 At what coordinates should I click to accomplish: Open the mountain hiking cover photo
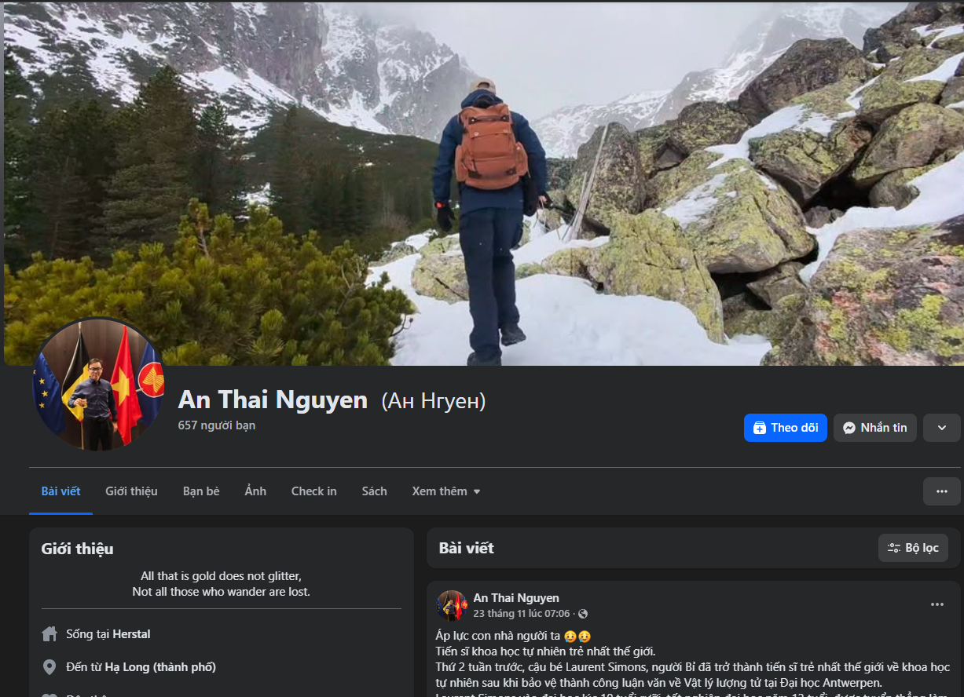click(x=482, y=183)
